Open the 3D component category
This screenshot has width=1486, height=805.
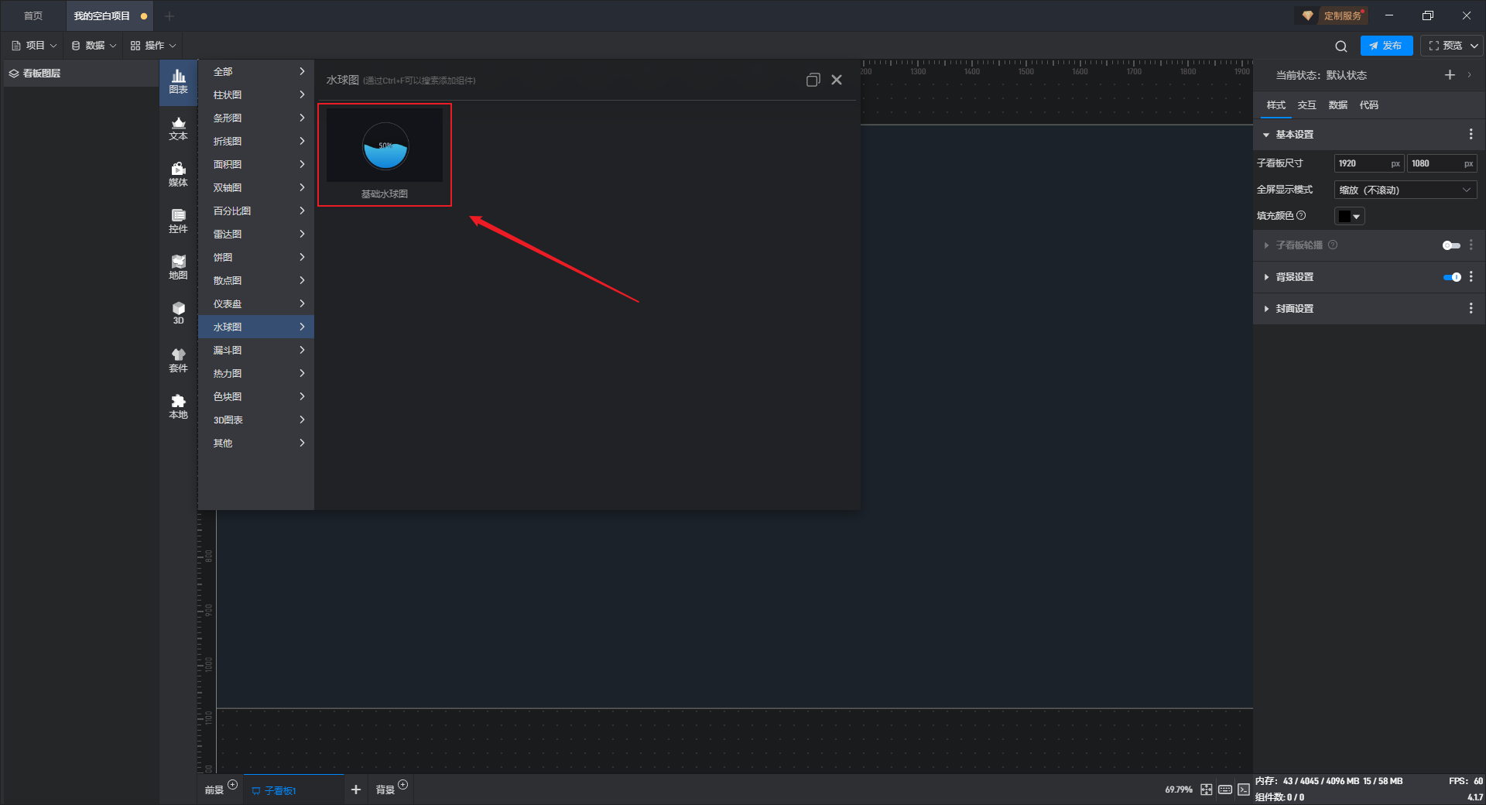point(178,313)
